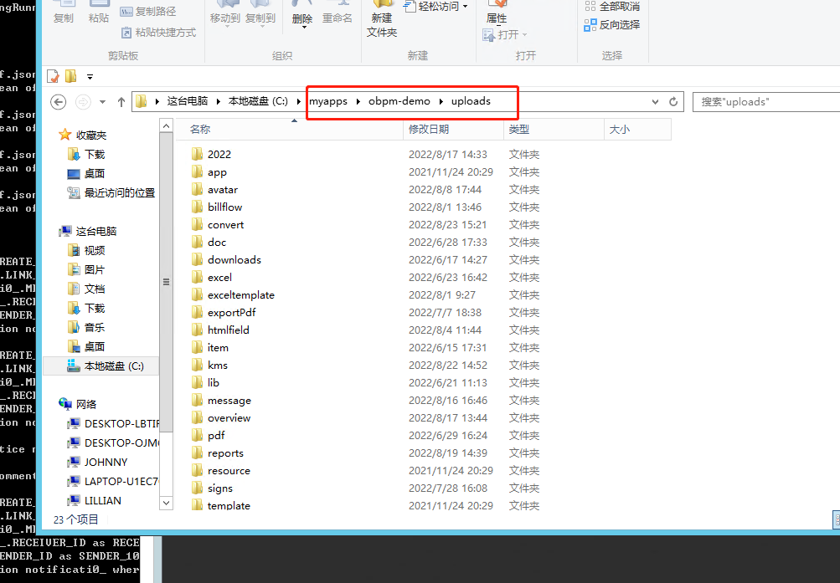Click the up one level arrow
Screen dimensions: 840x583
[121, 101]
